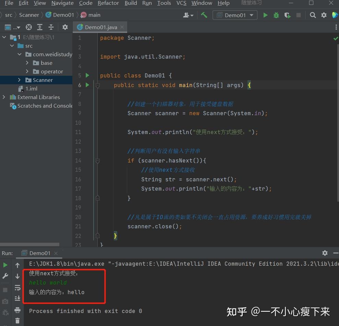
Task: Start debugging with the bug icon
Action: point(276,15)
